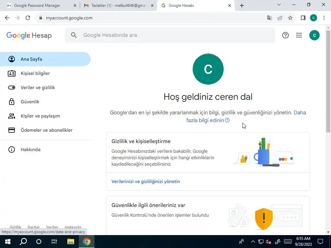Viewport: 331px width, 248px height.
Task: Click the yellow security shield illustration
Action: pos(264,219)
